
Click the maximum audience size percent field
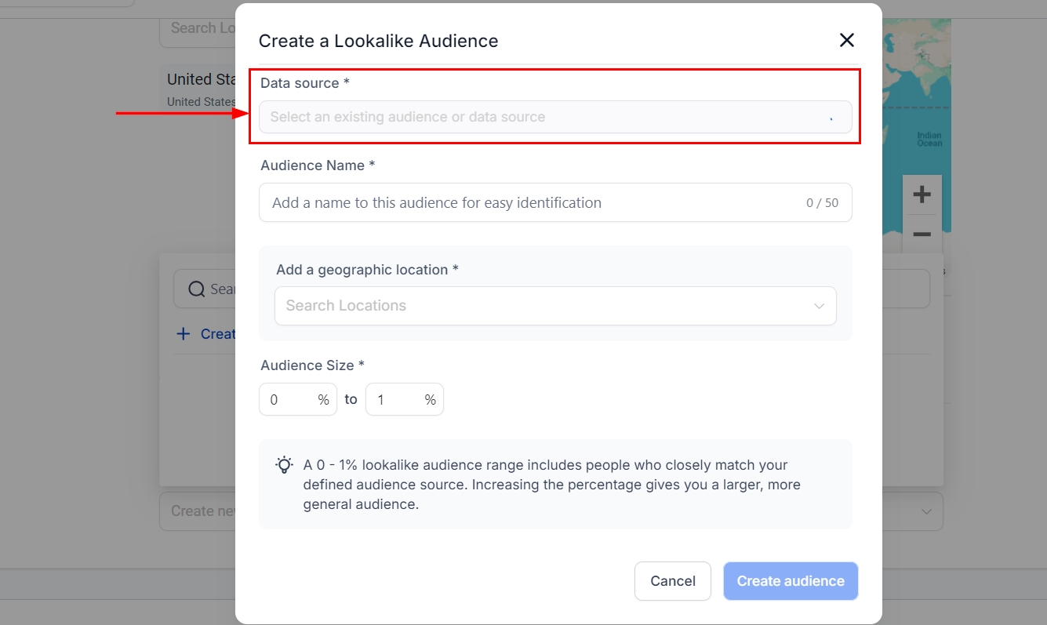click(x=397, y=400)
